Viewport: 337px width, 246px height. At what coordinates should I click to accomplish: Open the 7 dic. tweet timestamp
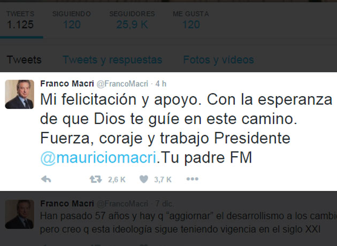tap(165, 203)
